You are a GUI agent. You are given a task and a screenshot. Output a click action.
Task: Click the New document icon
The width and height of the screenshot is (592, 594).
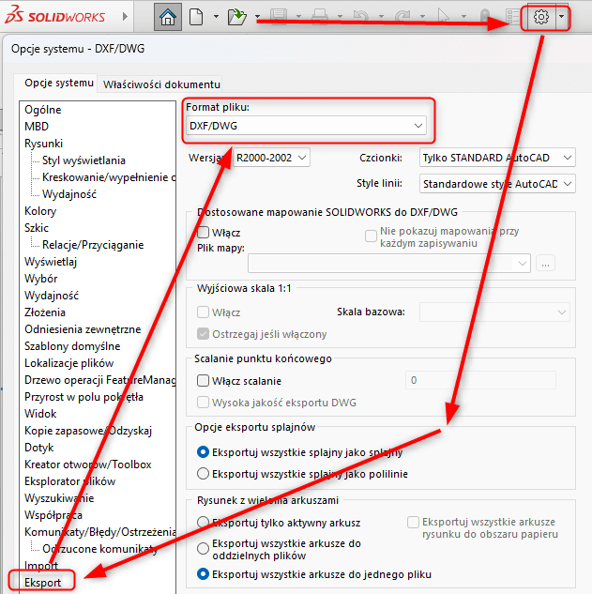point(197,18)
